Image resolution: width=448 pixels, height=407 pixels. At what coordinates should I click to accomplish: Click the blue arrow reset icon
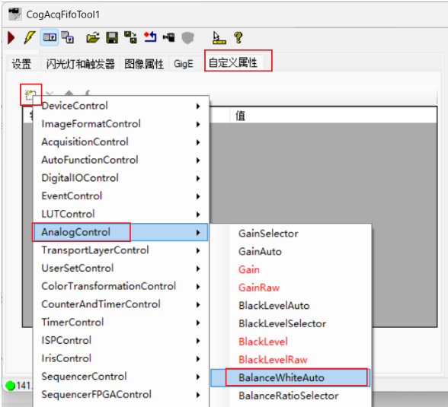click(150, 37)
